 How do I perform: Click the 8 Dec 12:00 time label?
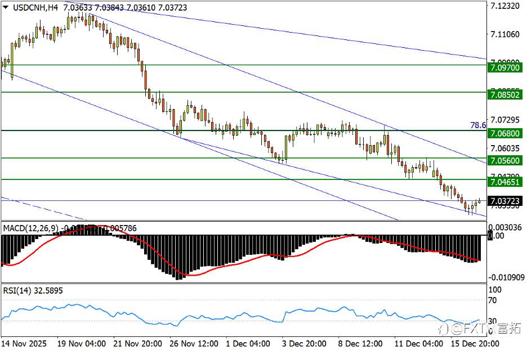click(360, 344)
